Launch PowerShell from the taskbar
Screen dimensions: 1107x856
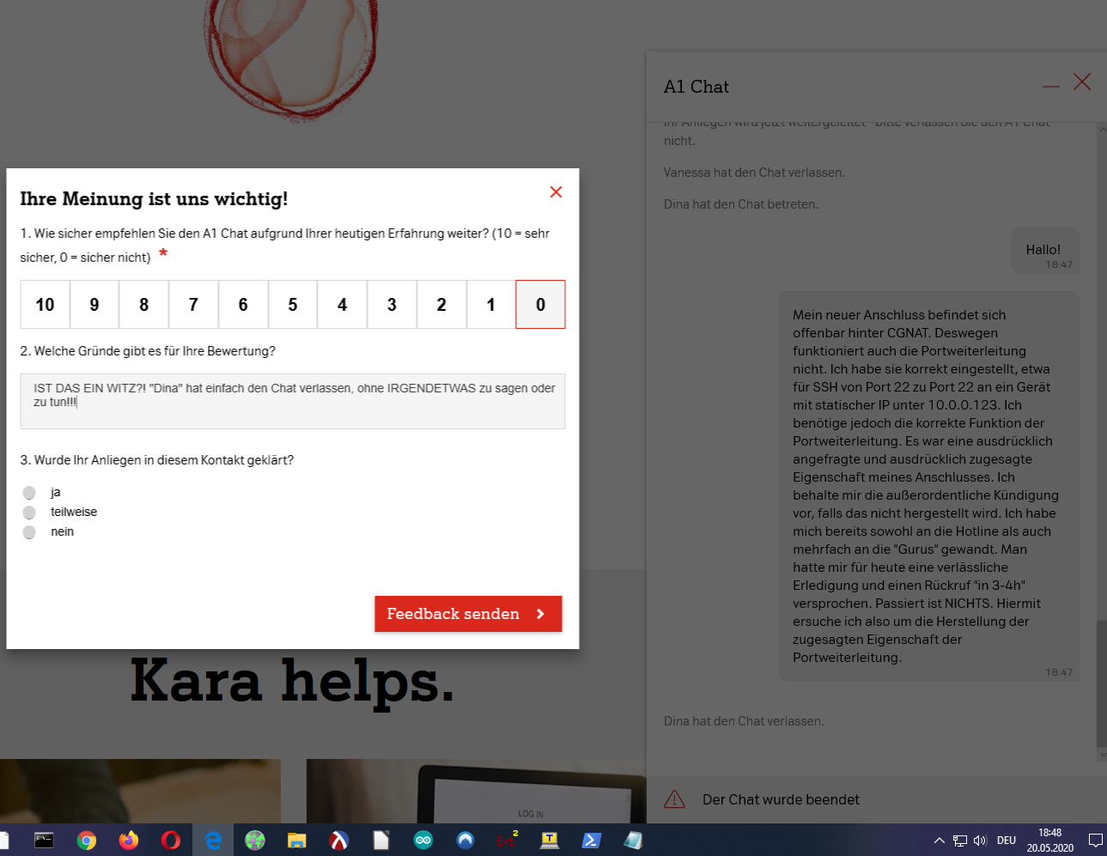click(591, 841)
